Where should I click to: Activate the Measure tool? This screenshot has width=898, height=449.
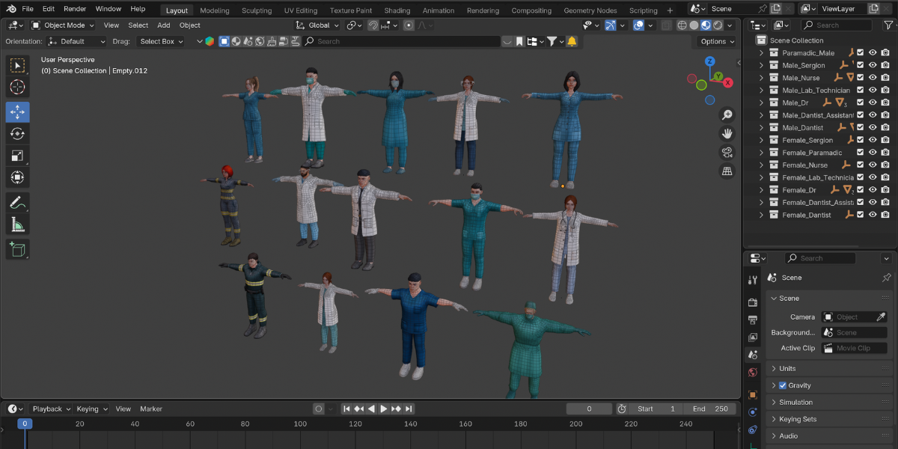pos(17,224)
